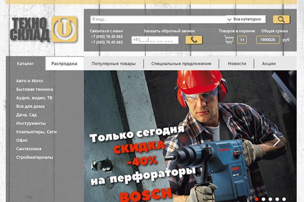Go to next slide with right arrow
Screen dimensions: 304x202
tap(277, 140)
